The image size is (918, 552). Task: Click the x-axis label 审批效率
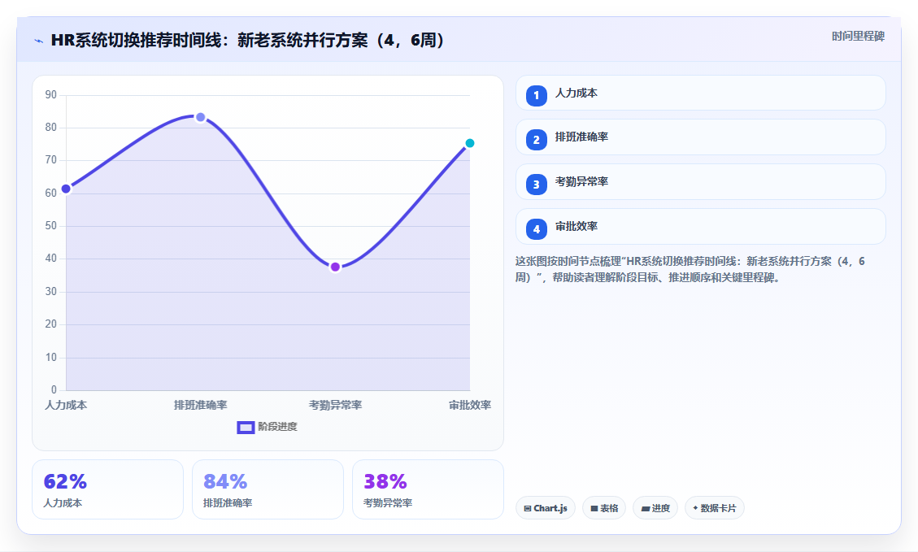point(469,405)
